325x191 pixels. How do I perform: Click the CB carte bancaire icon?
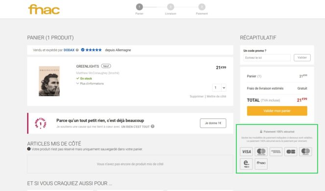pos(291,152)
